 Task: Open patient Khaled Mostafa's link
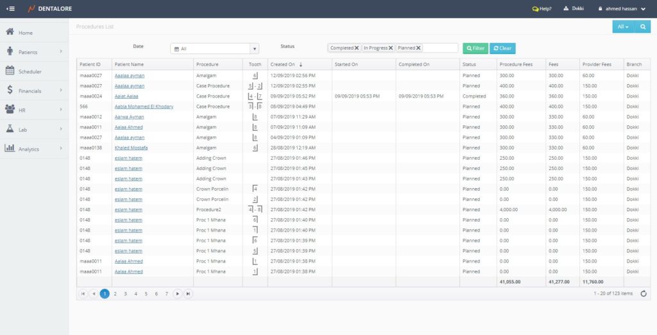tap(131, 148)
